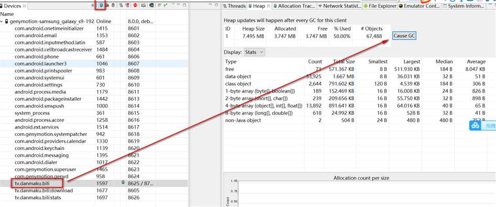The width and height of the screenshot is (496, 207).
Task: Switch to the Threads tab
Action: coord(234,6)
